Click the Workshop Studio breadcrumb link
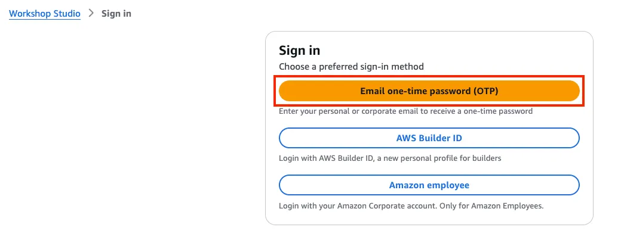Image resolution: width=621 pixels, height=249 pixels. tap(44, 13)
